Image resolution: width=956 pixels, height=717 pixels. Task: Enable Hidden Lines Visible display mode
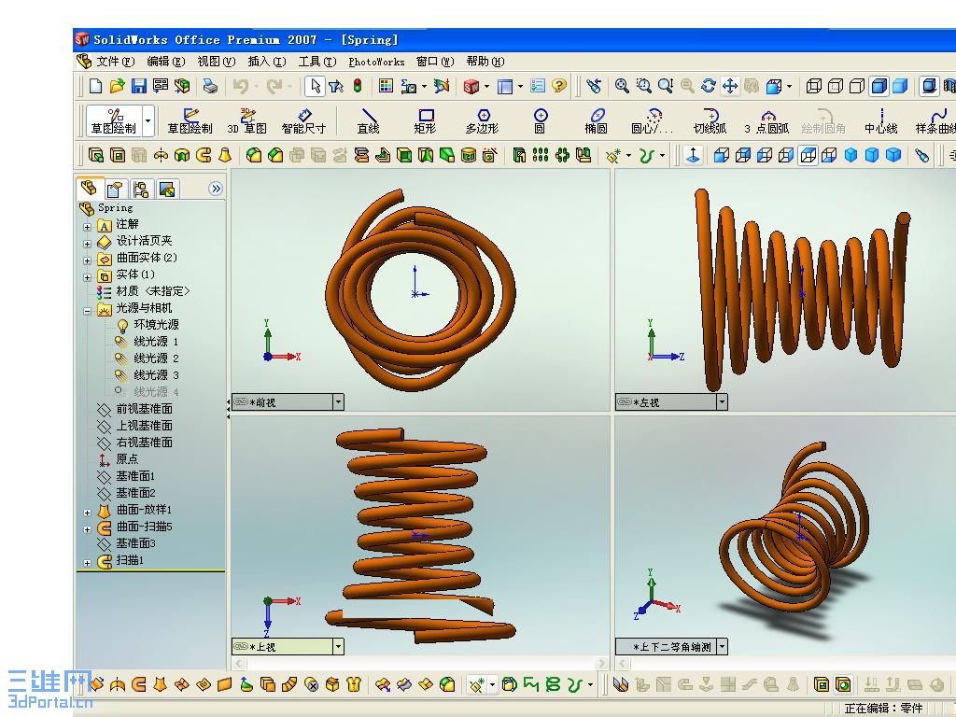pos(836,86)
